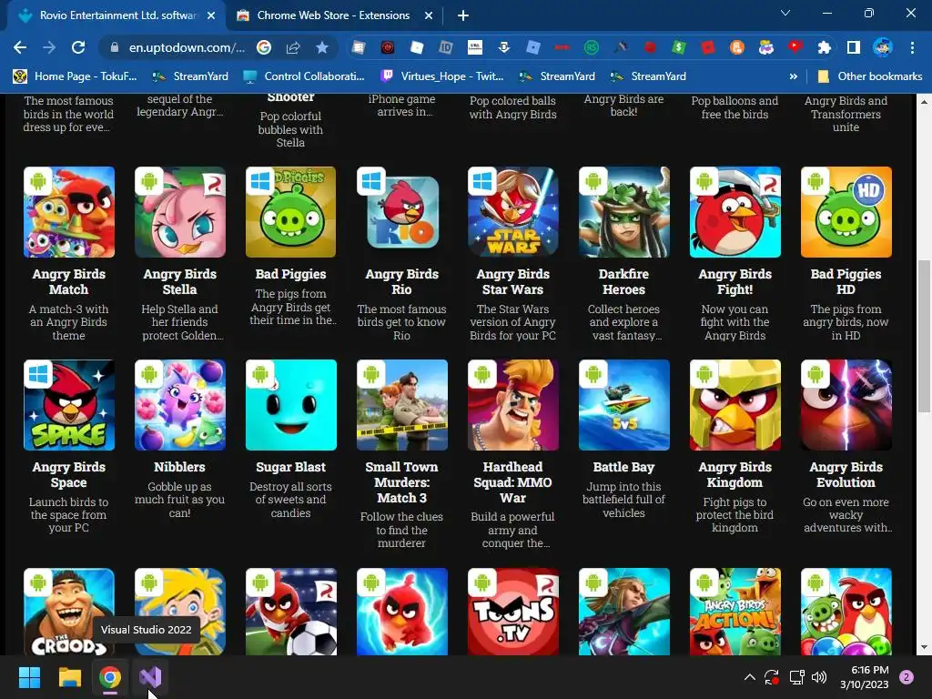Image resolution: width=932 pixels, height=699 pixels.
Task: Click the share page icon in address bar
Action: point(293,47)
